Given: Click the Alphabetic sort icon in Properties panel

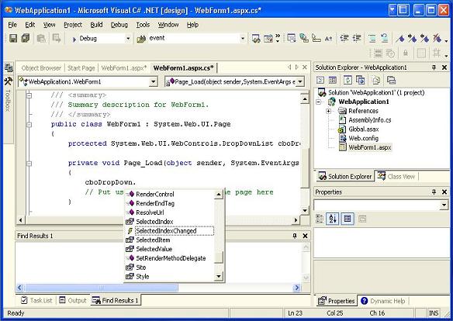Looking at the screenshot, I should (333, 219).
